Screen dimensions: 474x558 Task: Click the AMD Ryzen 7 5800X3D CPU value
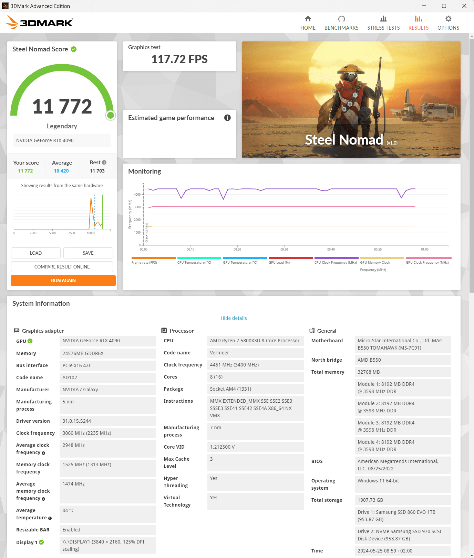pyautogui.click(x=256, y=341)
